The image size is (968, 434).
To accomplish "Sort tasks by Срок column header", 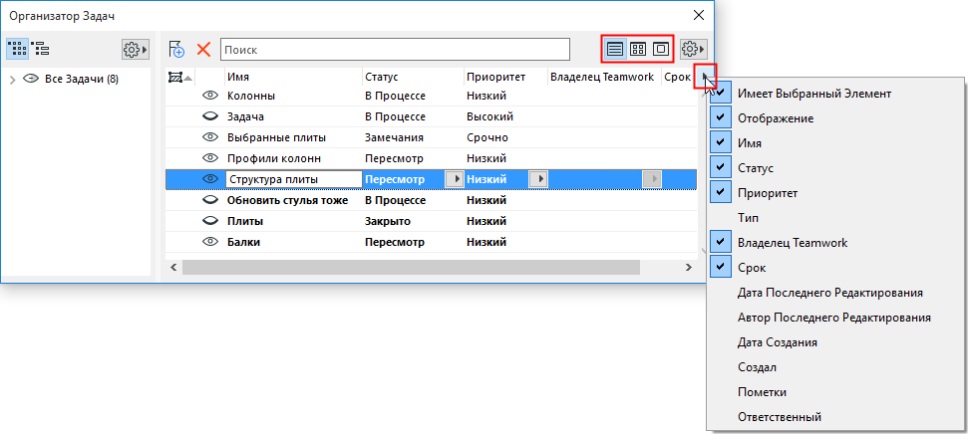I will tap(680, 77).
